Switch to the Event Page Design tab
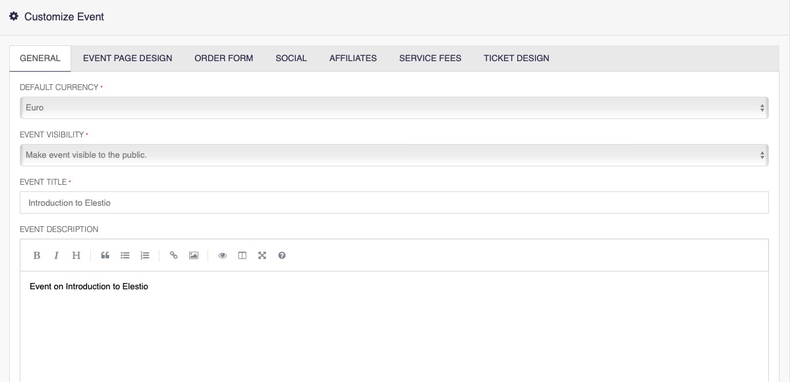790x382 pixels. [127, 59]
